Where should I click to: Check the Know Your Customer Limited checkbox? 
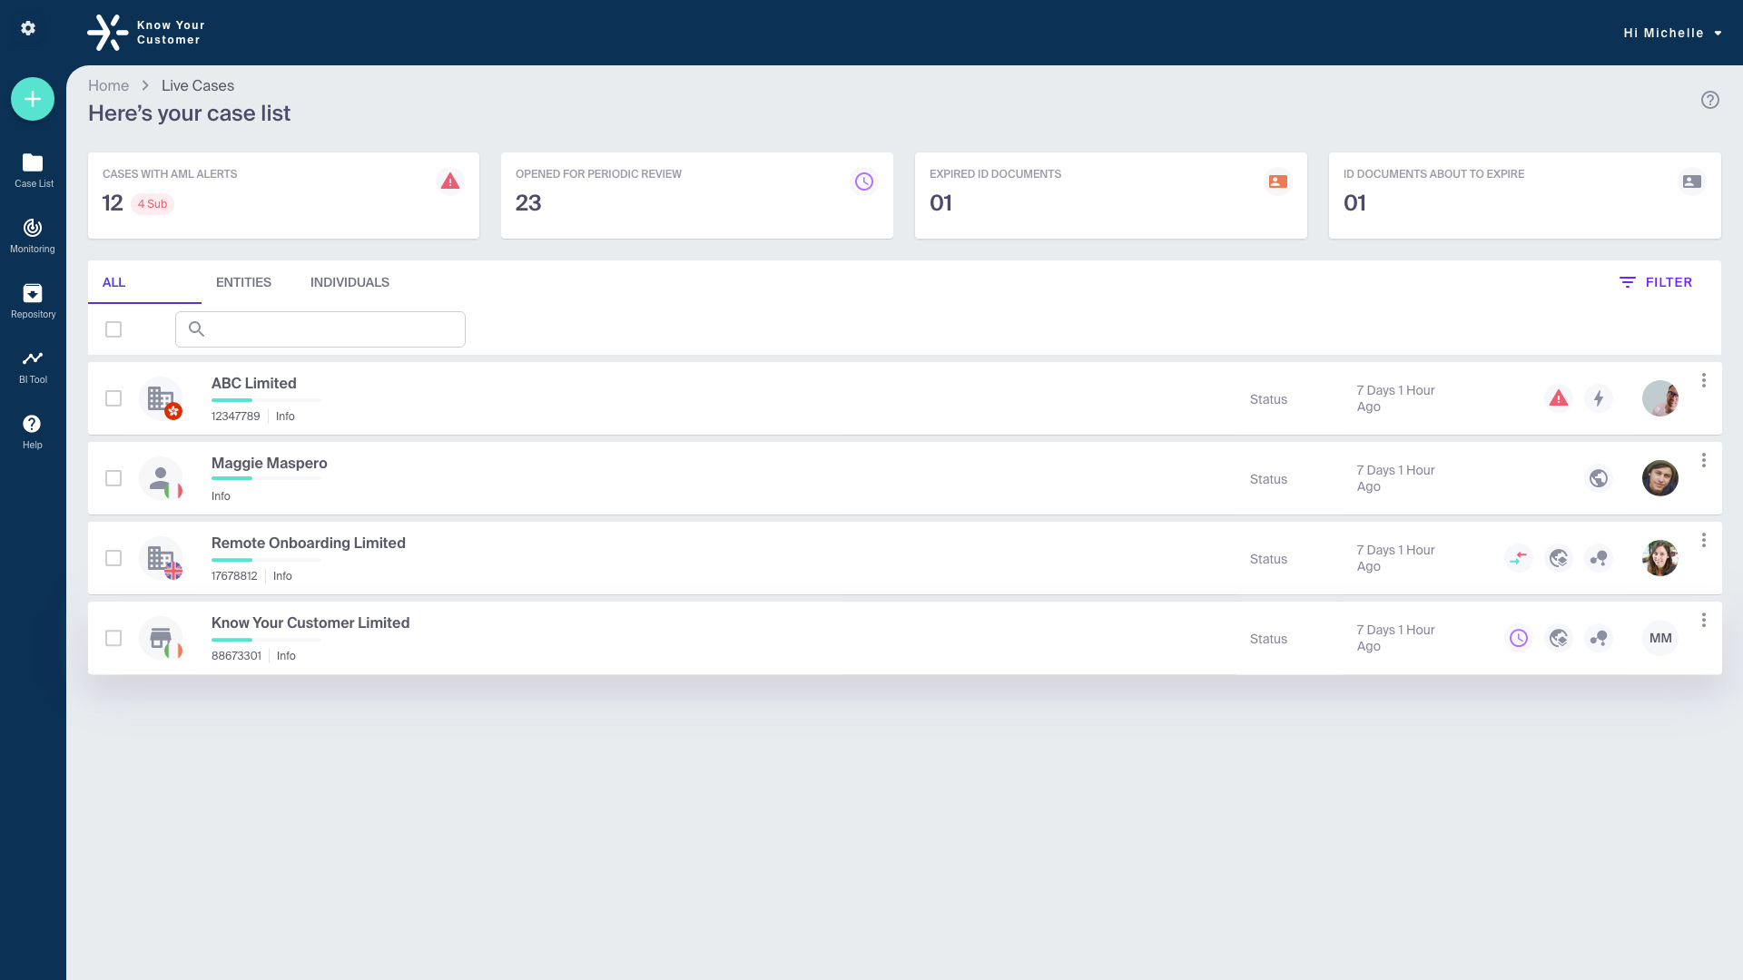113,638
